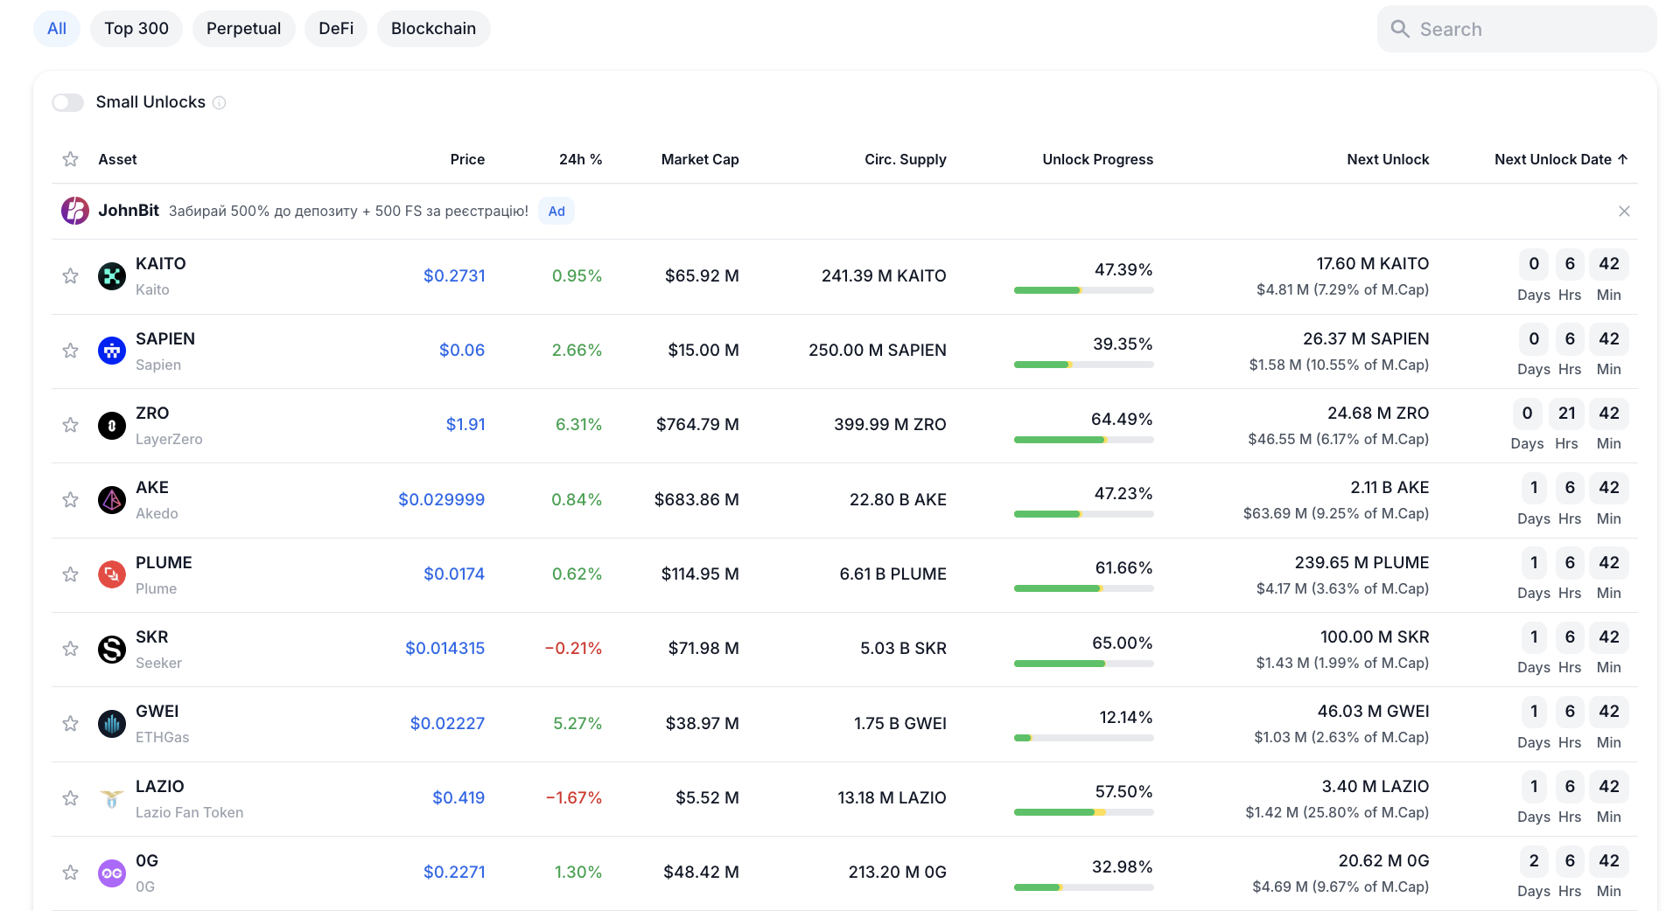Star the 0G row
1680x911 pixels.
(71, 873)
